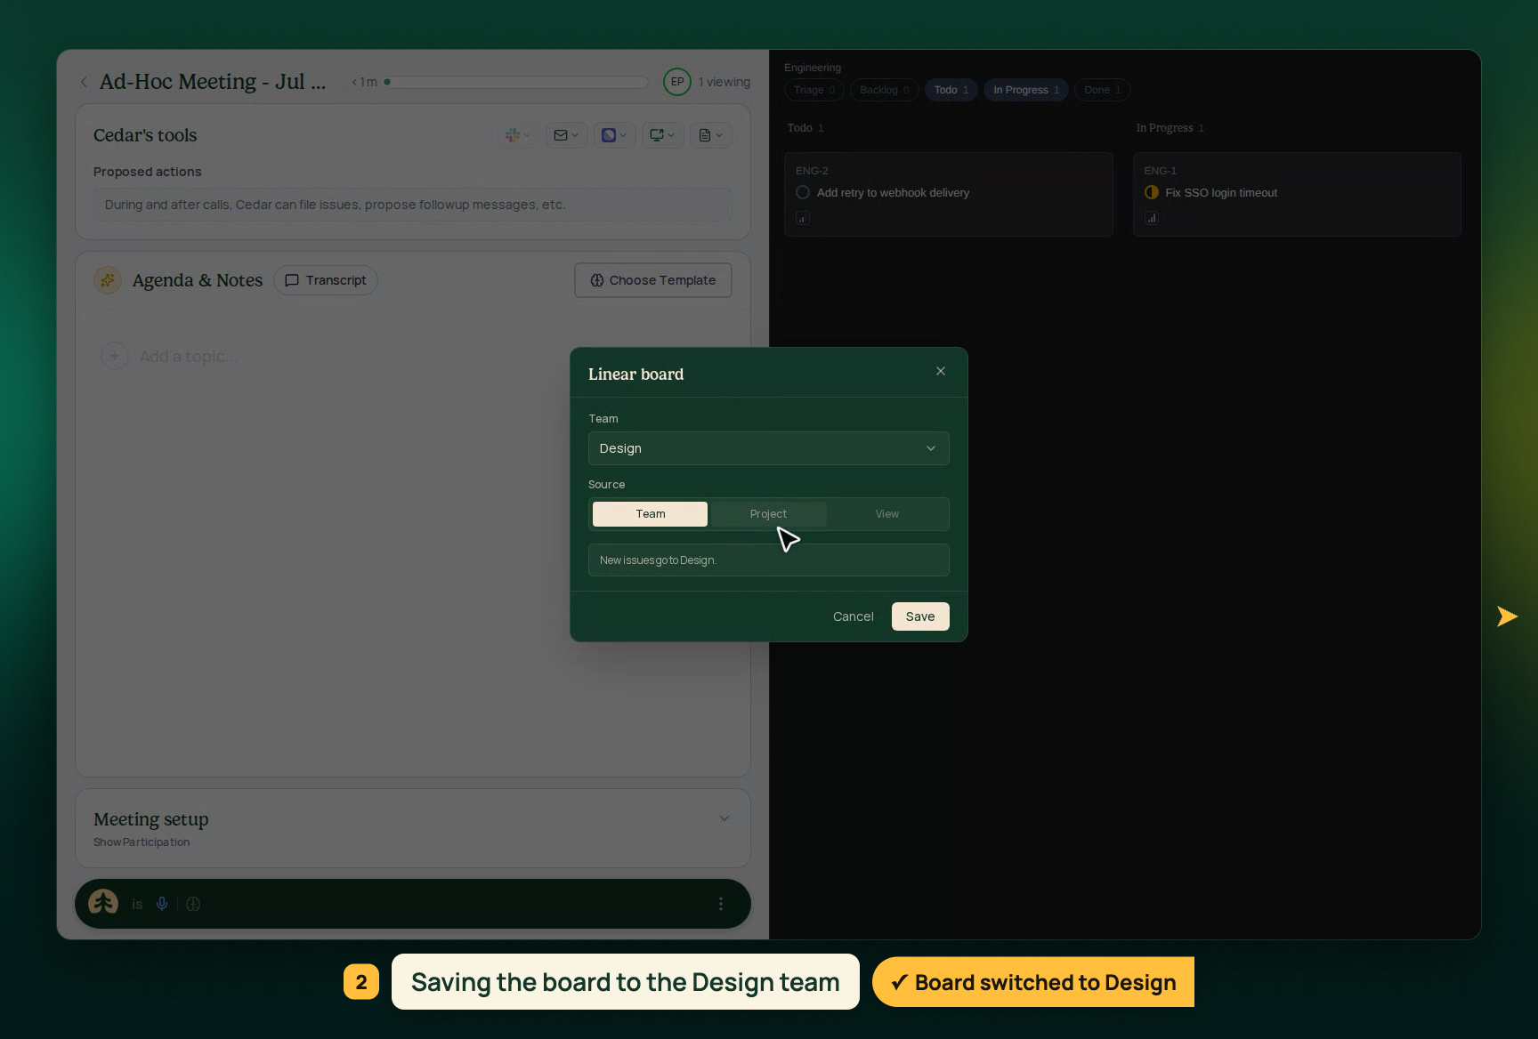This screenshot has height=1039, width=1538.
Task: Click the Cedar tree logo icon
Action: point(103,903)
